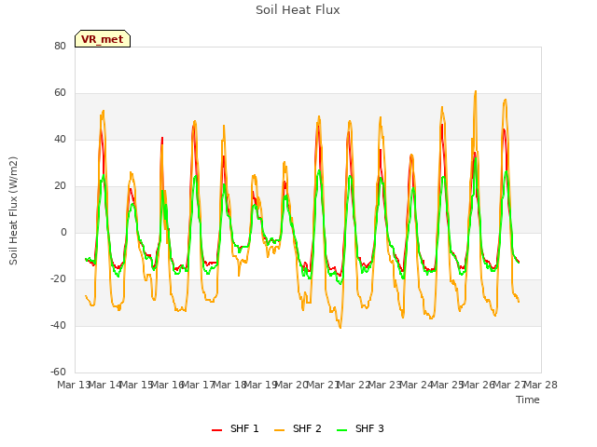This screenshot has width=597, height=447.
Task: Click the Mar 13 x-axis label
Action: point(74,385)
